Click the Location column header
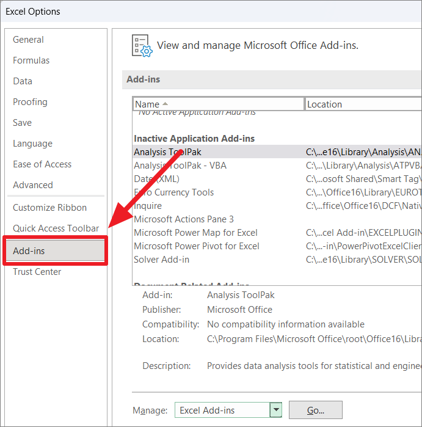Screen dimensions: 422x427 pyautogui.click(x=363, y=104)
